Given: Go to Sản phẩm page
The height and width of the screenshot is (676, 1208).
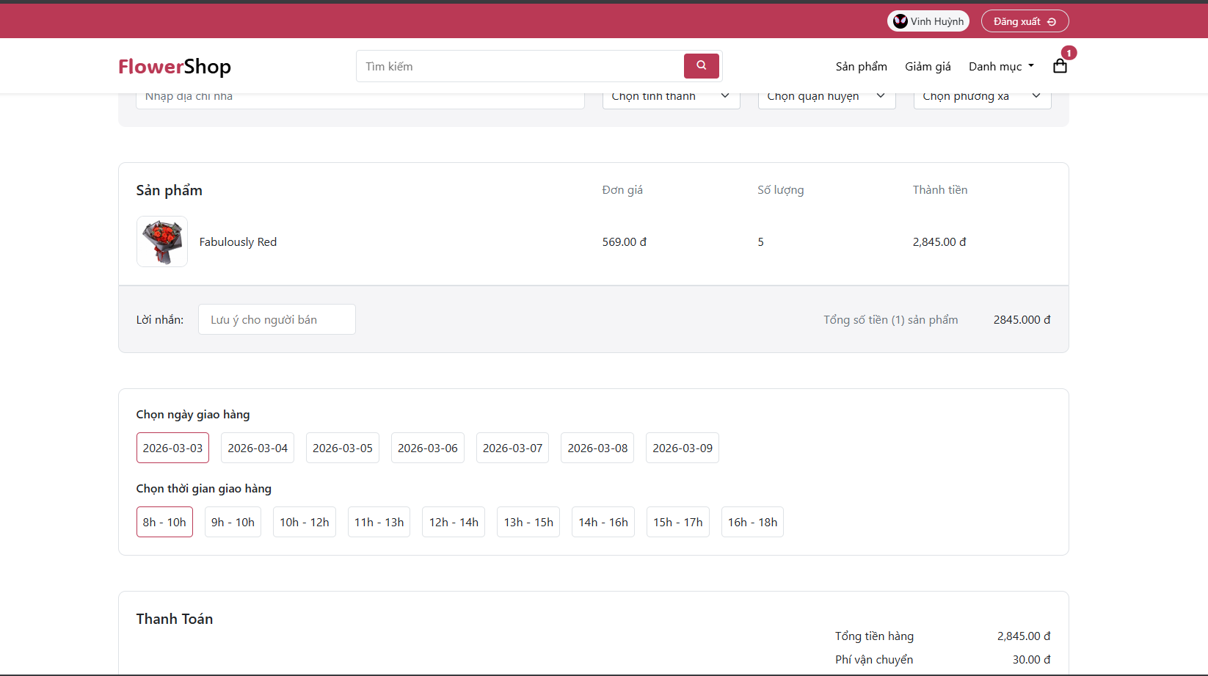Looking at the screenshot, I should click(x=861, y=67).
